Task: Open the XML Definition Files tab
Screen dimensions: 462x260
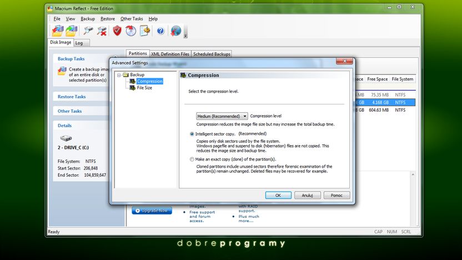Action: point(170,54)
